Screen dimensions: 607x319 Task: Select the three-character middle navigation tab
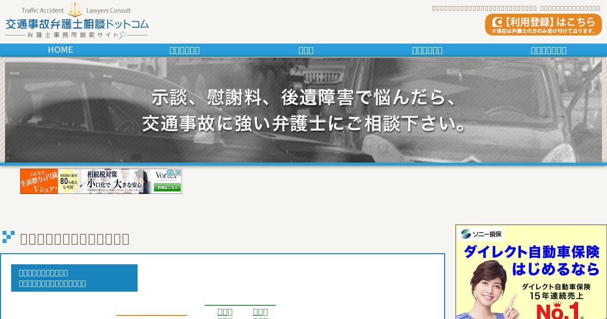point(306,50)
